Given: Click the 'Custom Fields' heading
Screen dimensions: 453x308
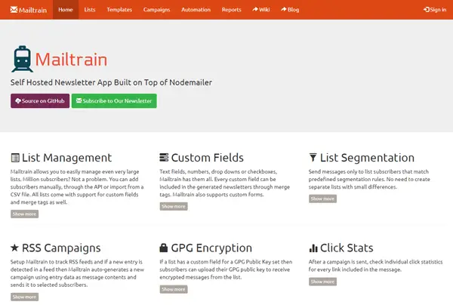Looking at the screenshot, I should (x=207, y=158).
